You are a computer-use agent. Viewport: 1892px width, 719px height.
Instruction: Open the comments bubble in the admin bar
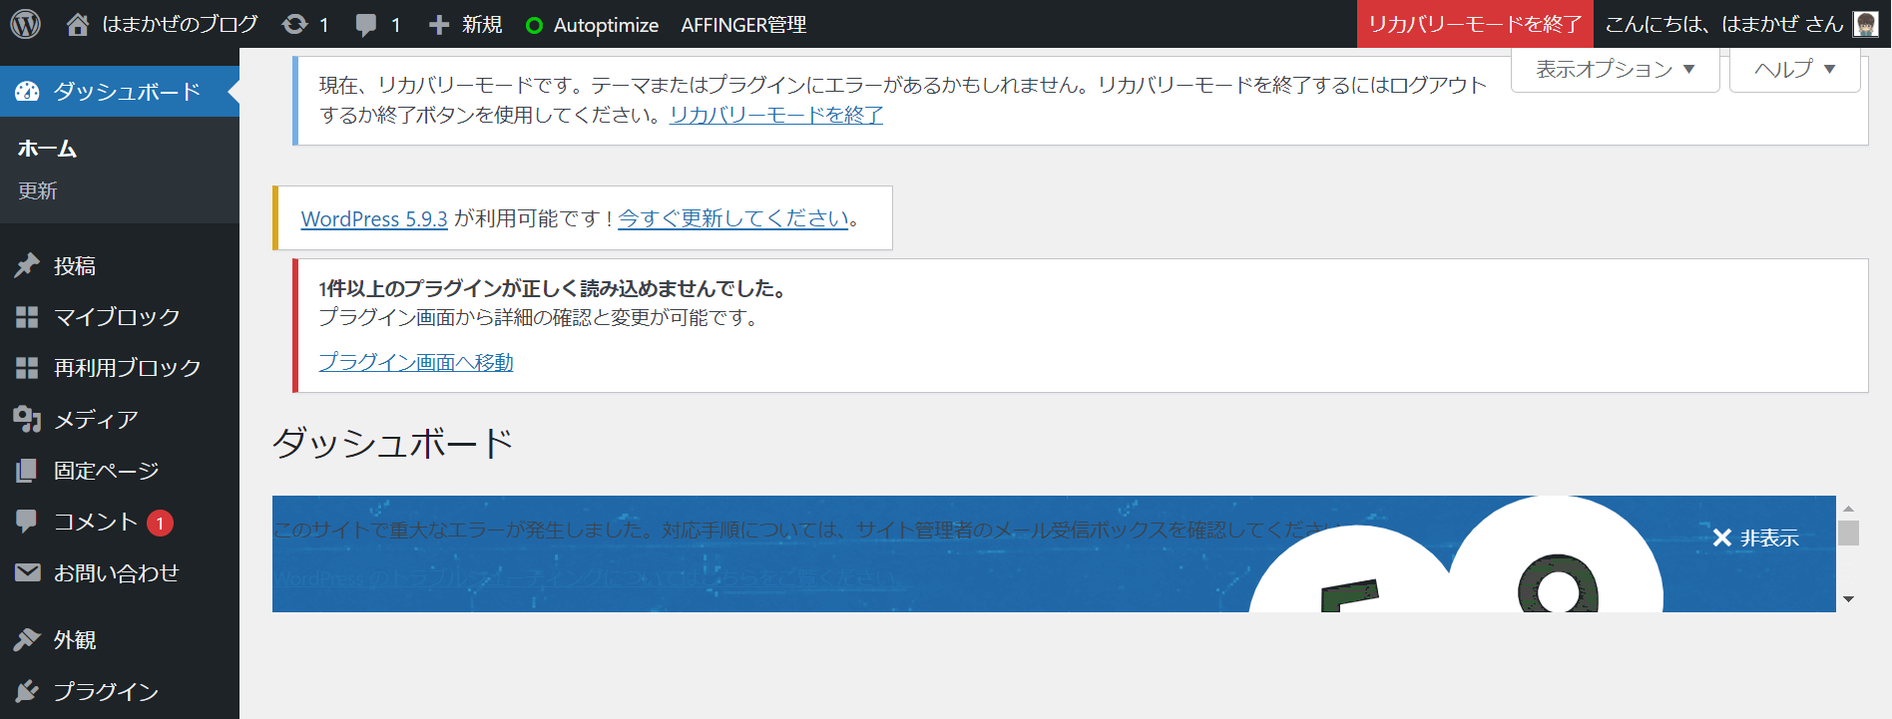(x=366, y=25)
